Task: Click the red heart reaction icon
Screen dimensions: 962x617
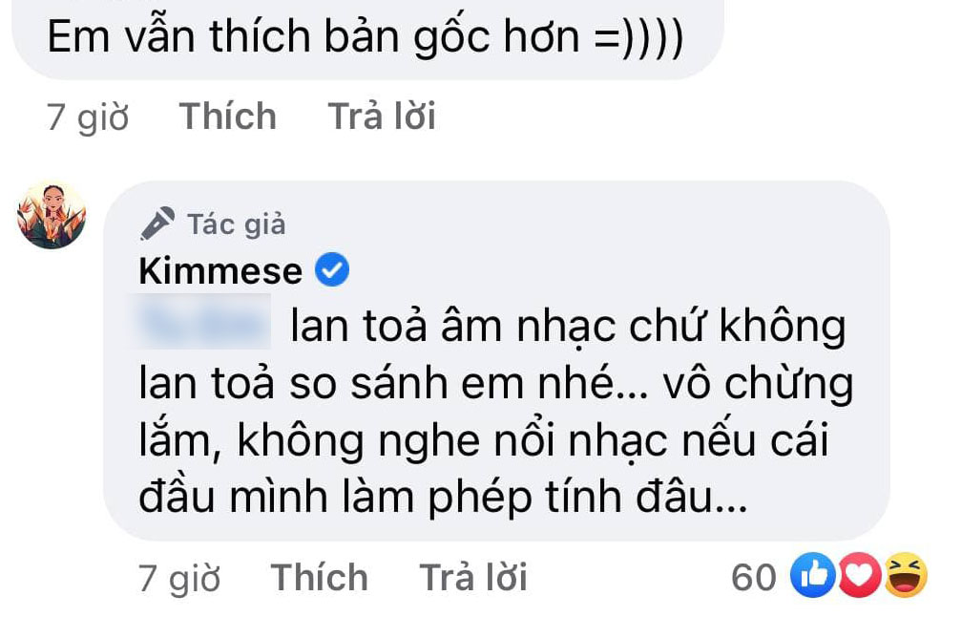Action: [x=858, y=575]
